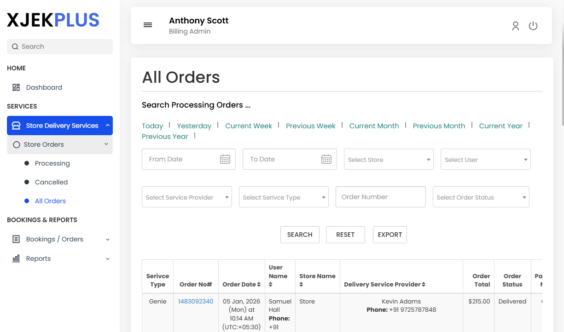
Task: Click the Bookings / Orders calendar icon
Action: (x=16, y=239)
